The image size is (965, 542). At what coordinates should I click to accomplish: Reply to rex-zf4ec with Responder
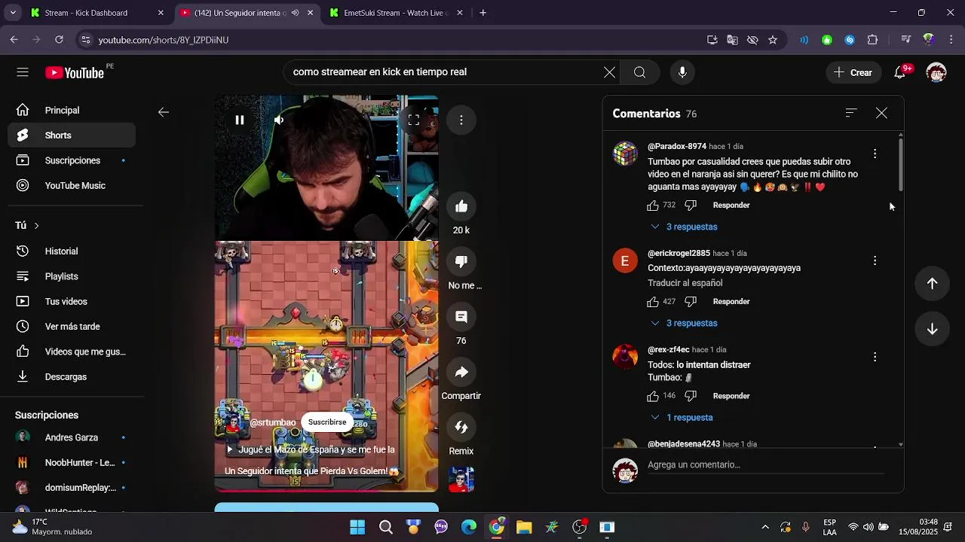pyautogui.click(x=731, y=395)
